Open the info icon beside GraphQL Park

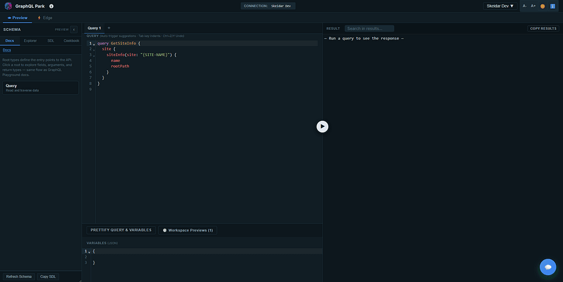[x=51, y=6]
